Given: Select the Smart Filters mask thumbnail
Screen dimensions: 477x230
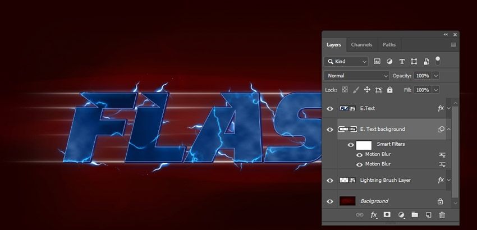Looking at the screenshot, I should click(364, 145).
